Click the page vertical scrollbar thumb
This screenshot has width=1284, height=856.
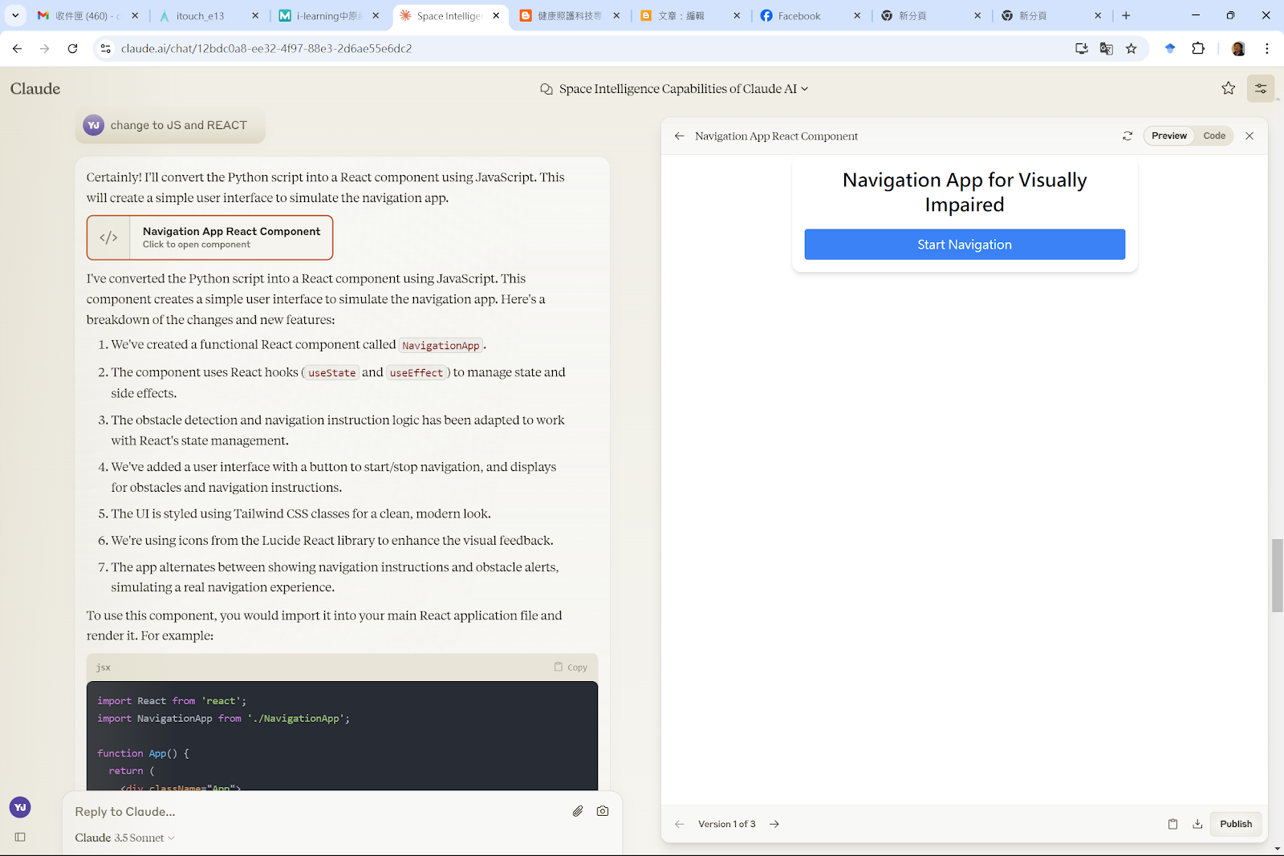[1277, 576]
